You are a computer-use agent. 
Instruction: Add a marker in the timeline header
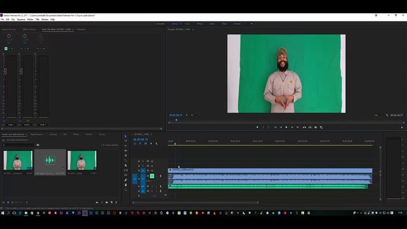151,144
